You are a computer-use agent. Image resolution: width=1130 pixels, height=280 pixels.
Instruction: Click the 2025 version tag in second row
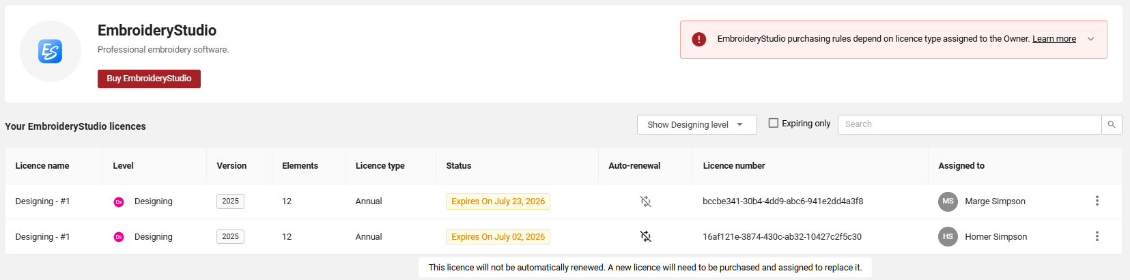(230, 236)
